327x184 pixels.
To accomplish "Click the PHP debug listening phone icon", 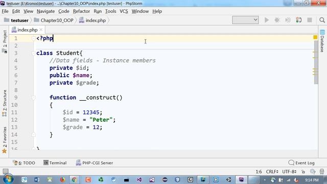I will (x=298, y=20).
